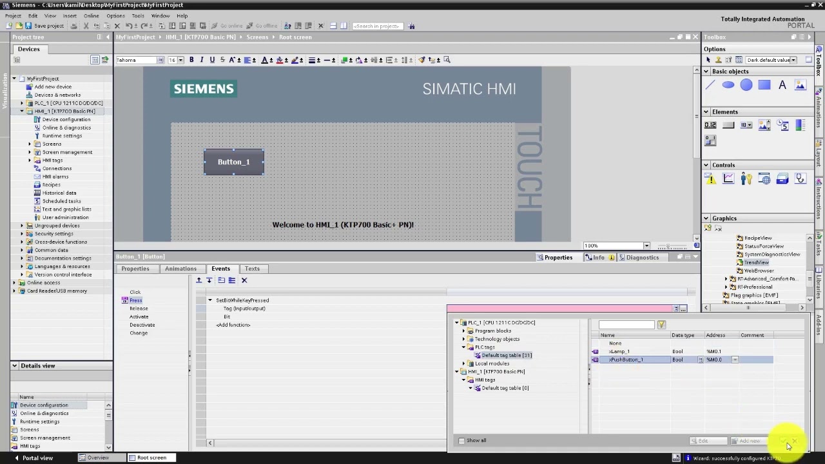Toggle Bold text formatting

point(191,60)
